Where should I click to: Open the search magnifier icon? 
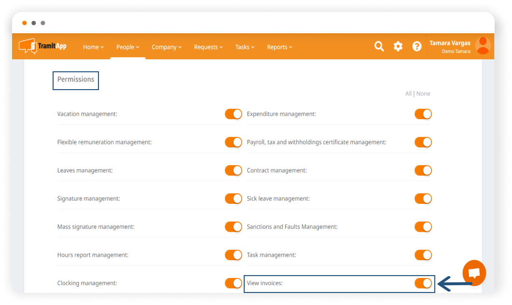click(379, 46)
